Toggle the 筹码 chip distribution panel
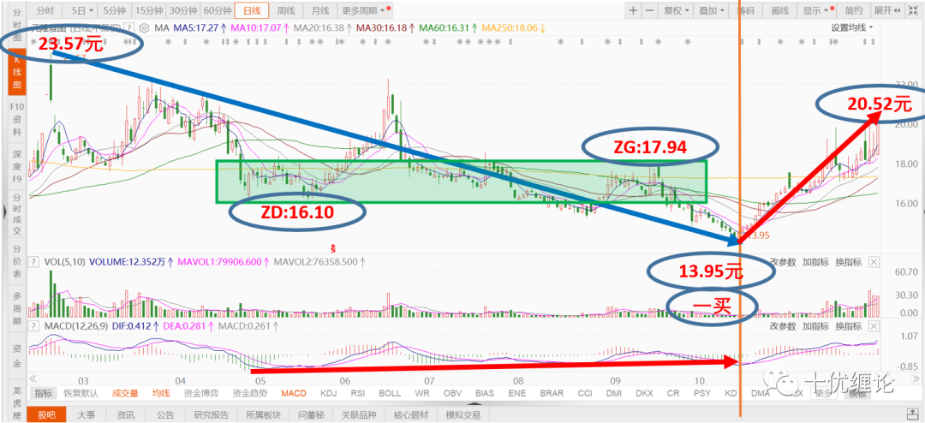 (746, 10)
